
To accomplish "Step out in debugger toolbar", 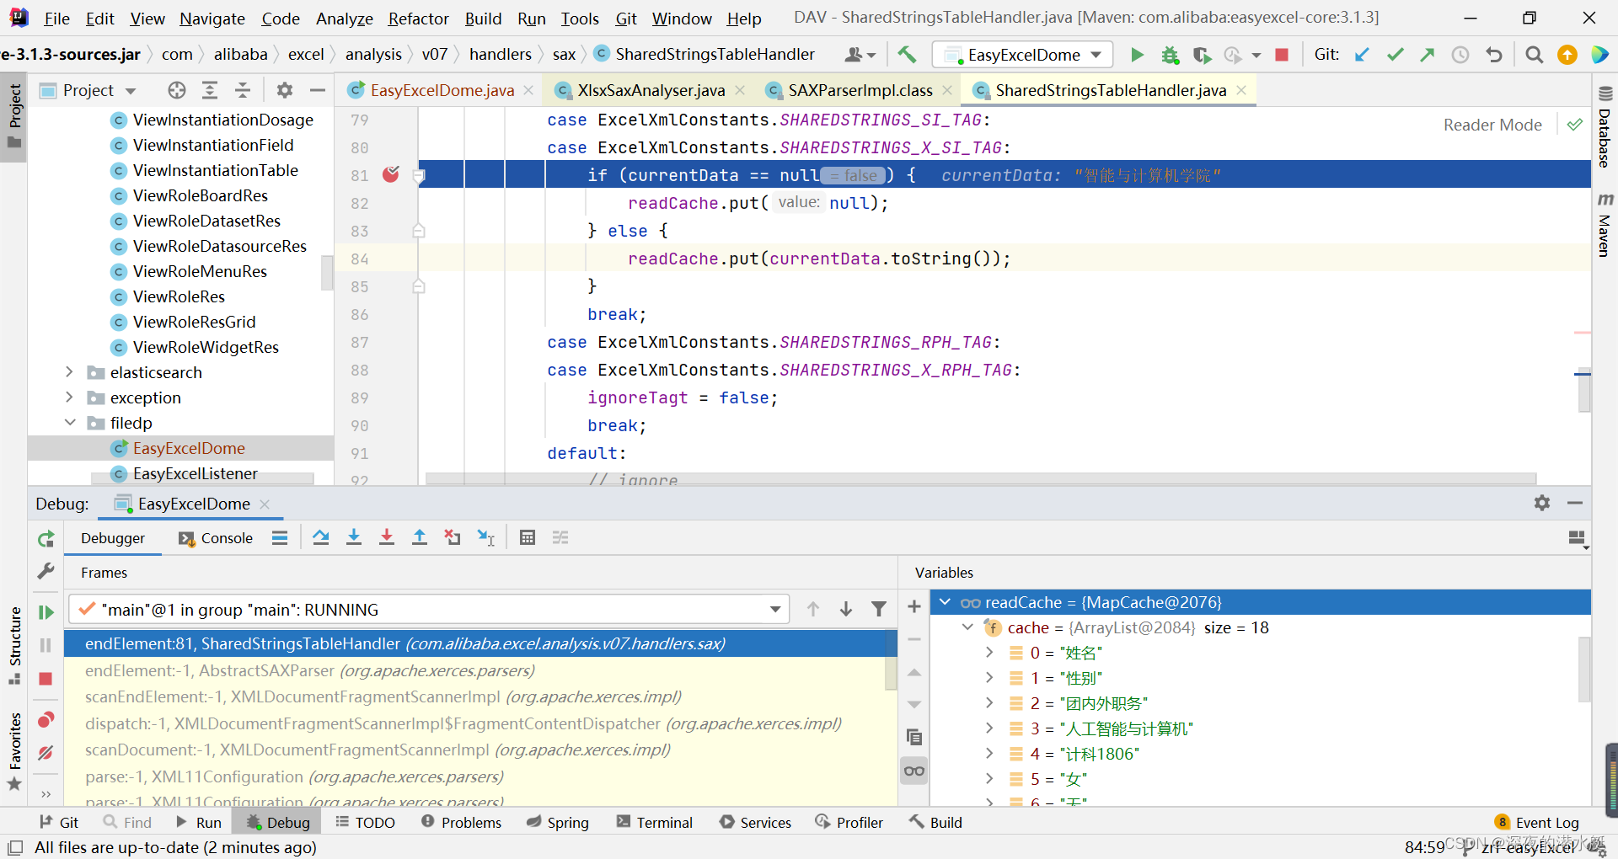I will (x=420, y=537).
